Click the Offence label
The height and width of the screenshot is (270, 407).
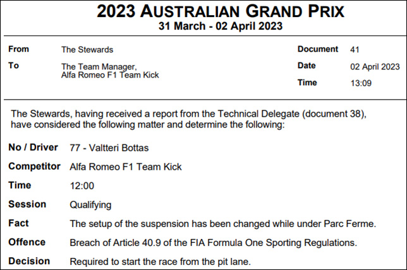click(x=27, y=242)
